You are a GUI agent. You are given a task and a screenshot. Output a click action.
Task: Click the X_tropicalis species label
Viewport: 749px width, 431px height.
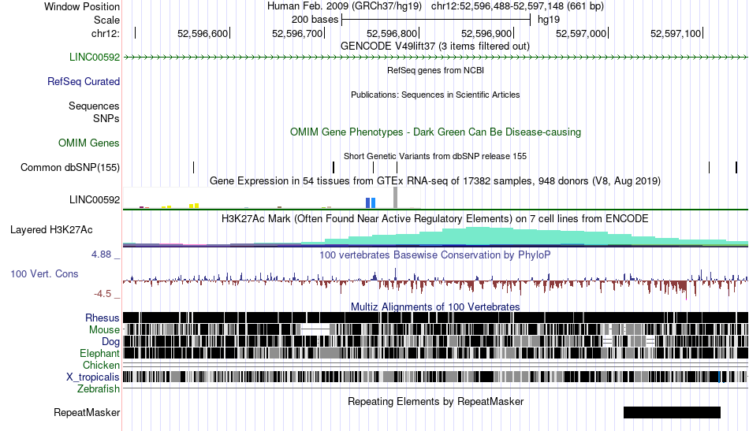click(93, 377)
